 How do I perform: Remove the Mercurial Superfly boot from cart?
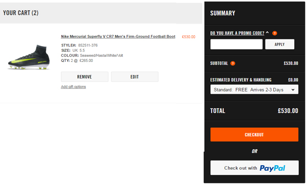coord(85,77)
